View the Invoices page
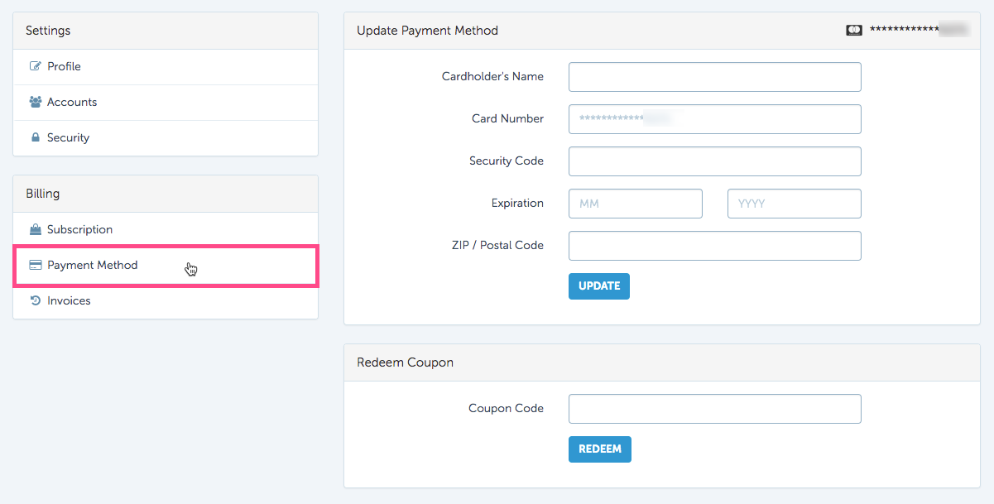This screenshot has width=994, height=504. 166,300
